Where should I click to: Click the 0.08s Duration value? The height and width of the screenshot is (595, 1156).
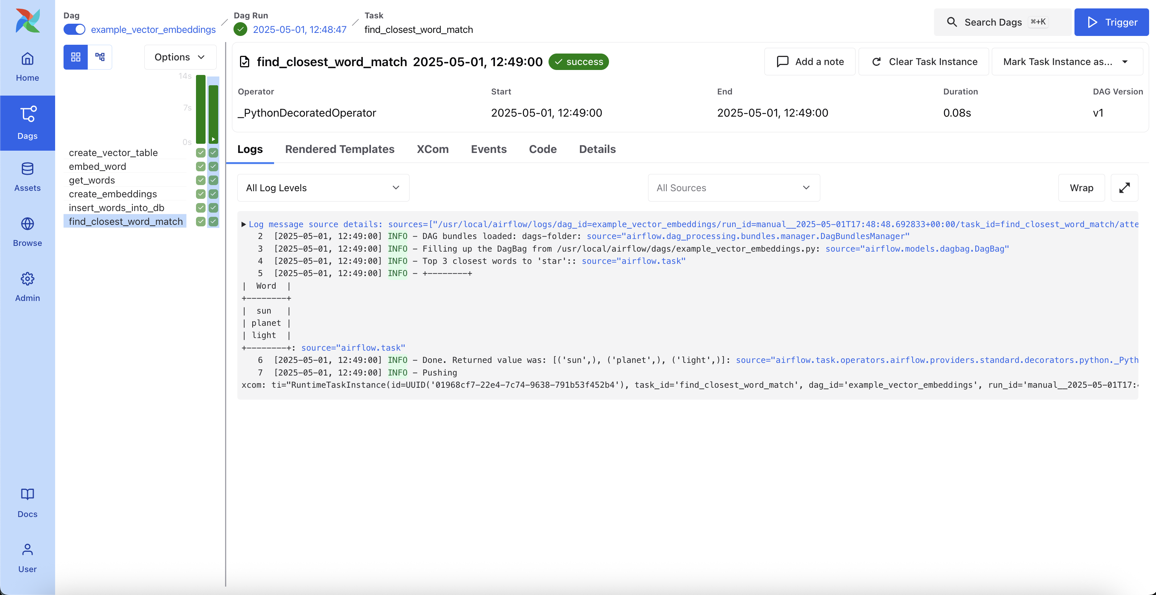coord(957,112)
